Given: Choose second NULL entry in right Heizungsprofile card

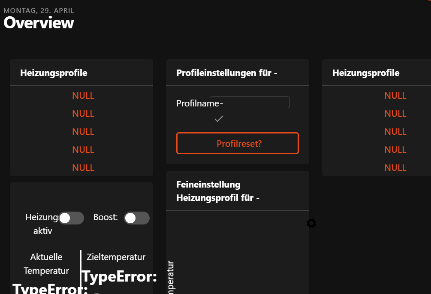Looking at the screenshot, I should 395,114.
